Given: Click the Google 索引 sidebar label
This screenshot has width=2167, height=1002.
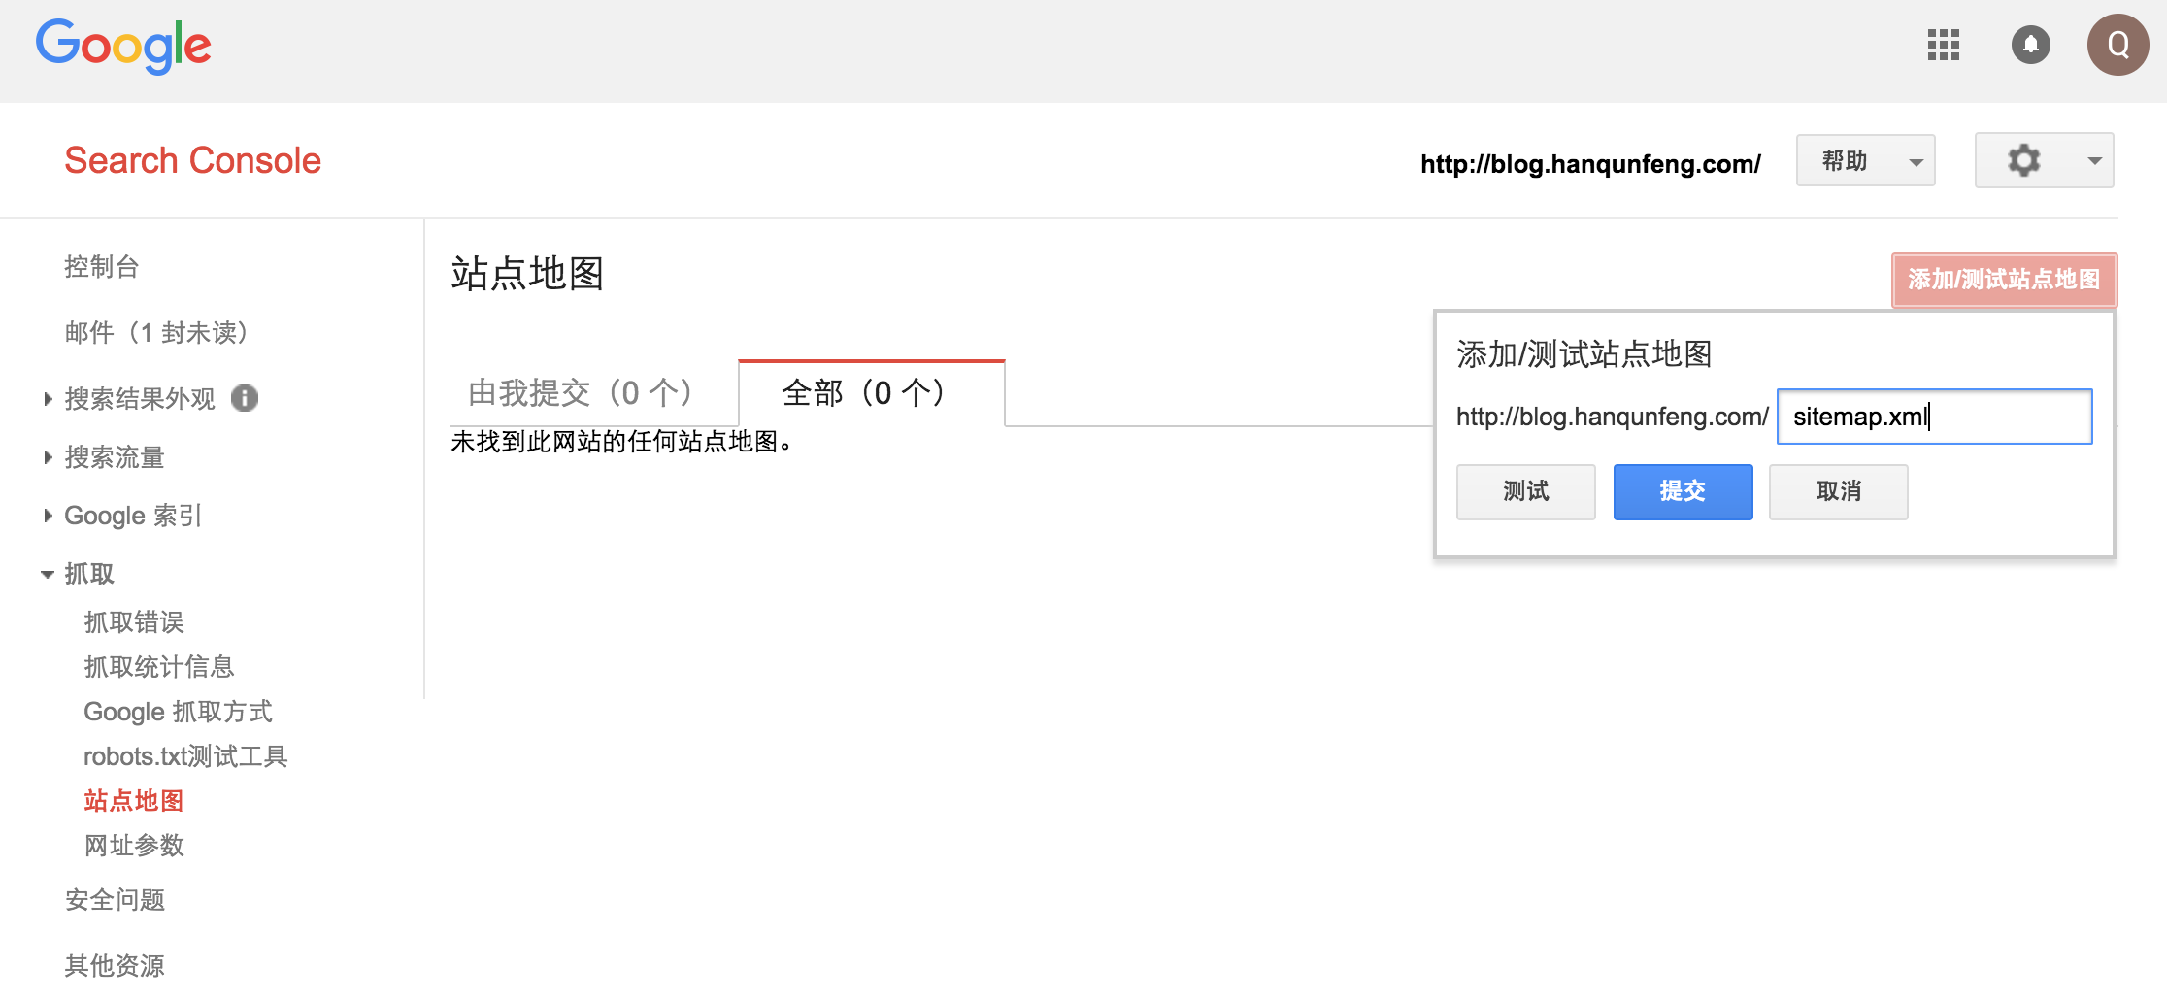Looking at the screenshot, I should tap(133, 516).
